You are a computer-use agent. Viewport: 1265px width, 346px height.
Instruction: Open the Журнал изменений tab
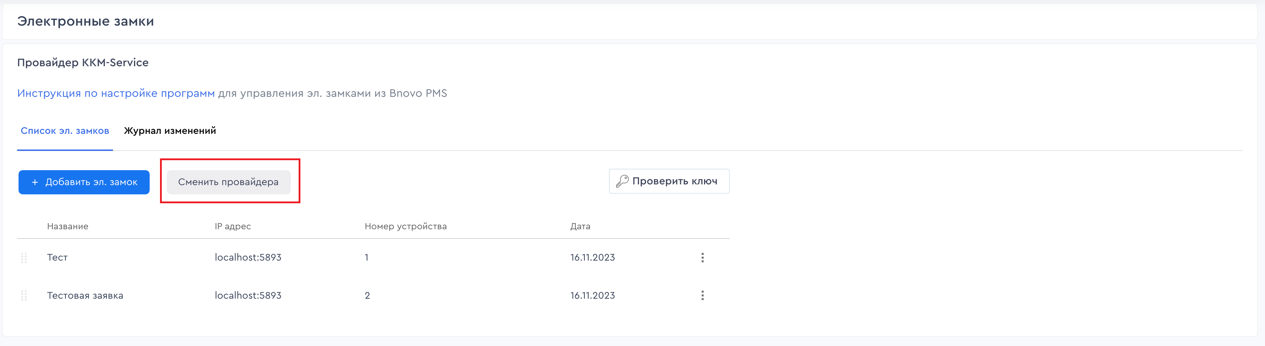(170, 131)
